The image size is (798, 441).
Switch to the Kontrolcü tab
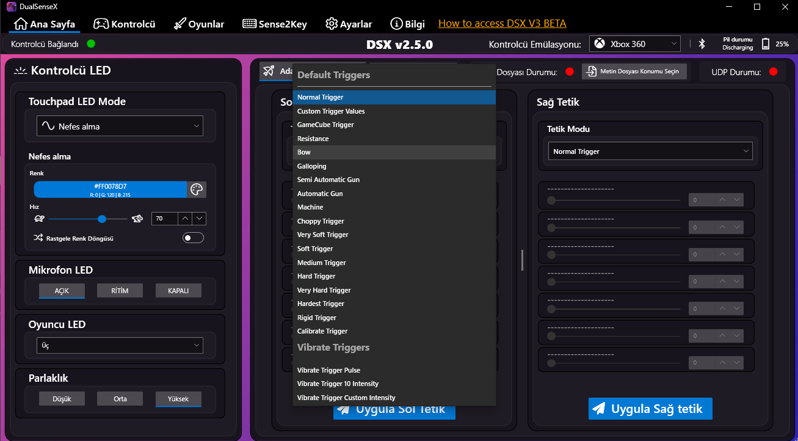pos(125,24)
